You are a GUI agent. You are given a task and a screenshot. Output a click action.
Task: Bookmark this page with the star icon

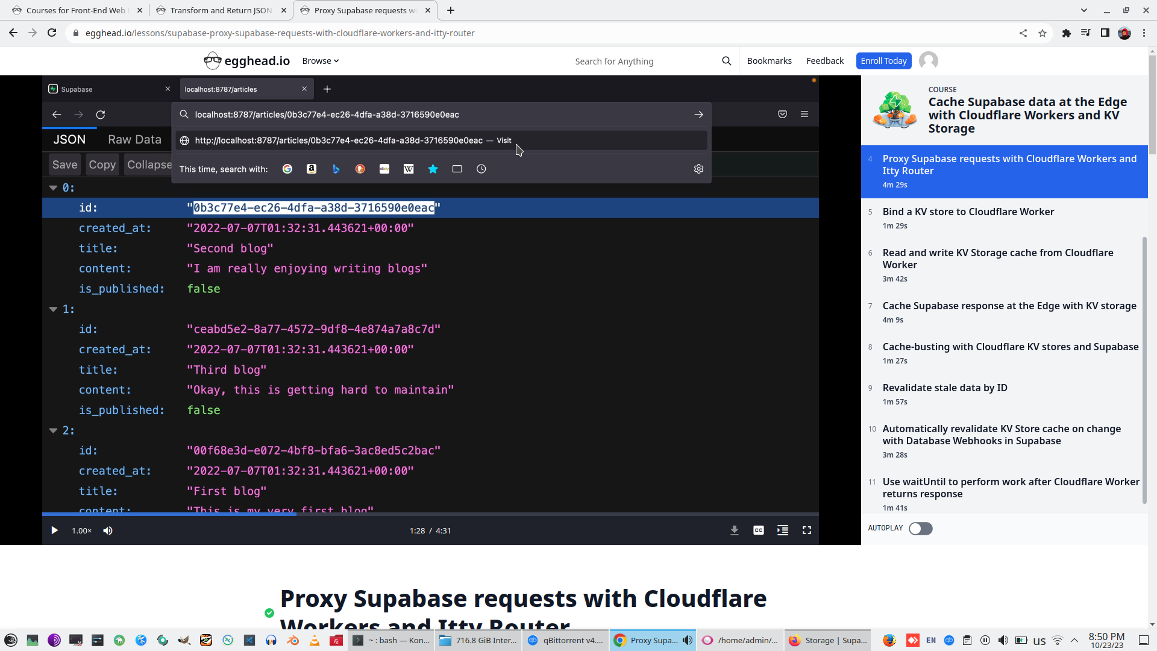point(1043,33)
